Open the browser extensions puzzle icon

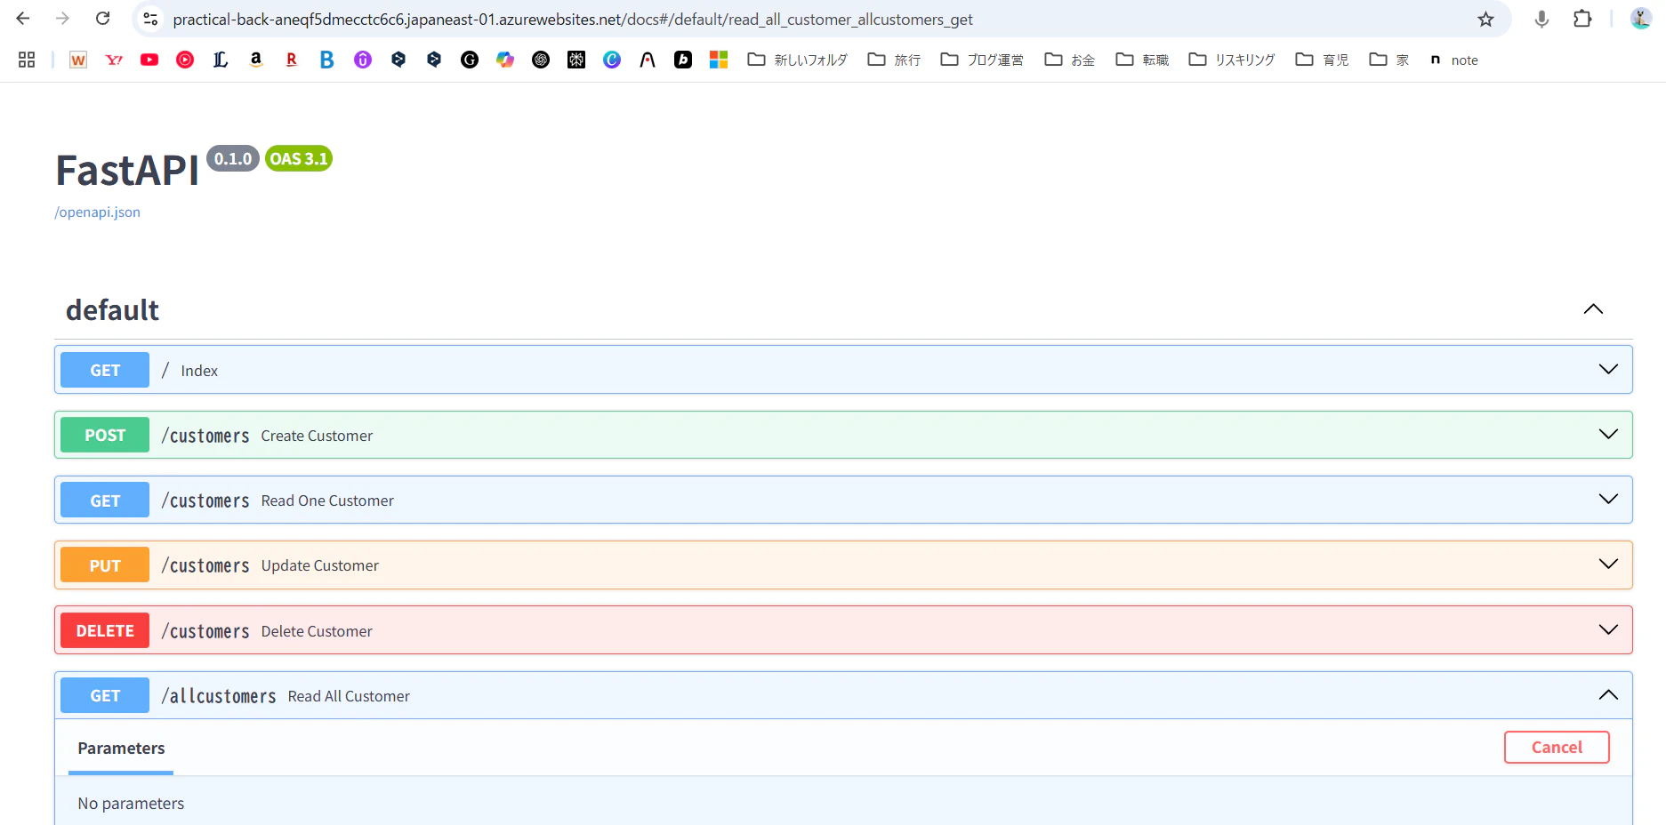1582,19
